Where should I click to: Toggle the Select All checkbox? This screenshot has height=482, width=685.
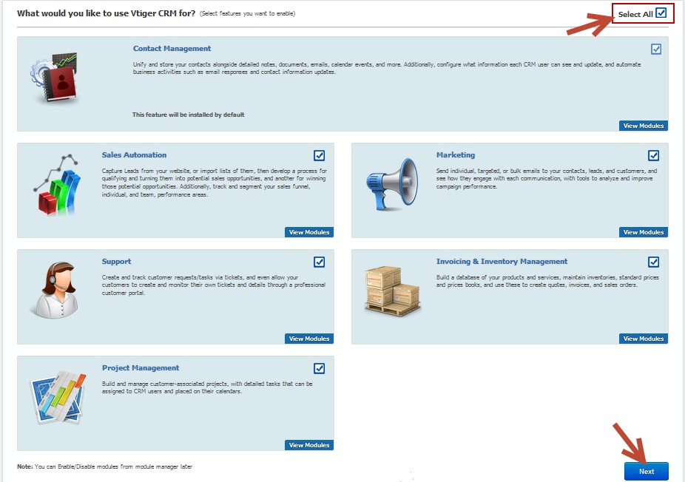[x=661, y=13]
